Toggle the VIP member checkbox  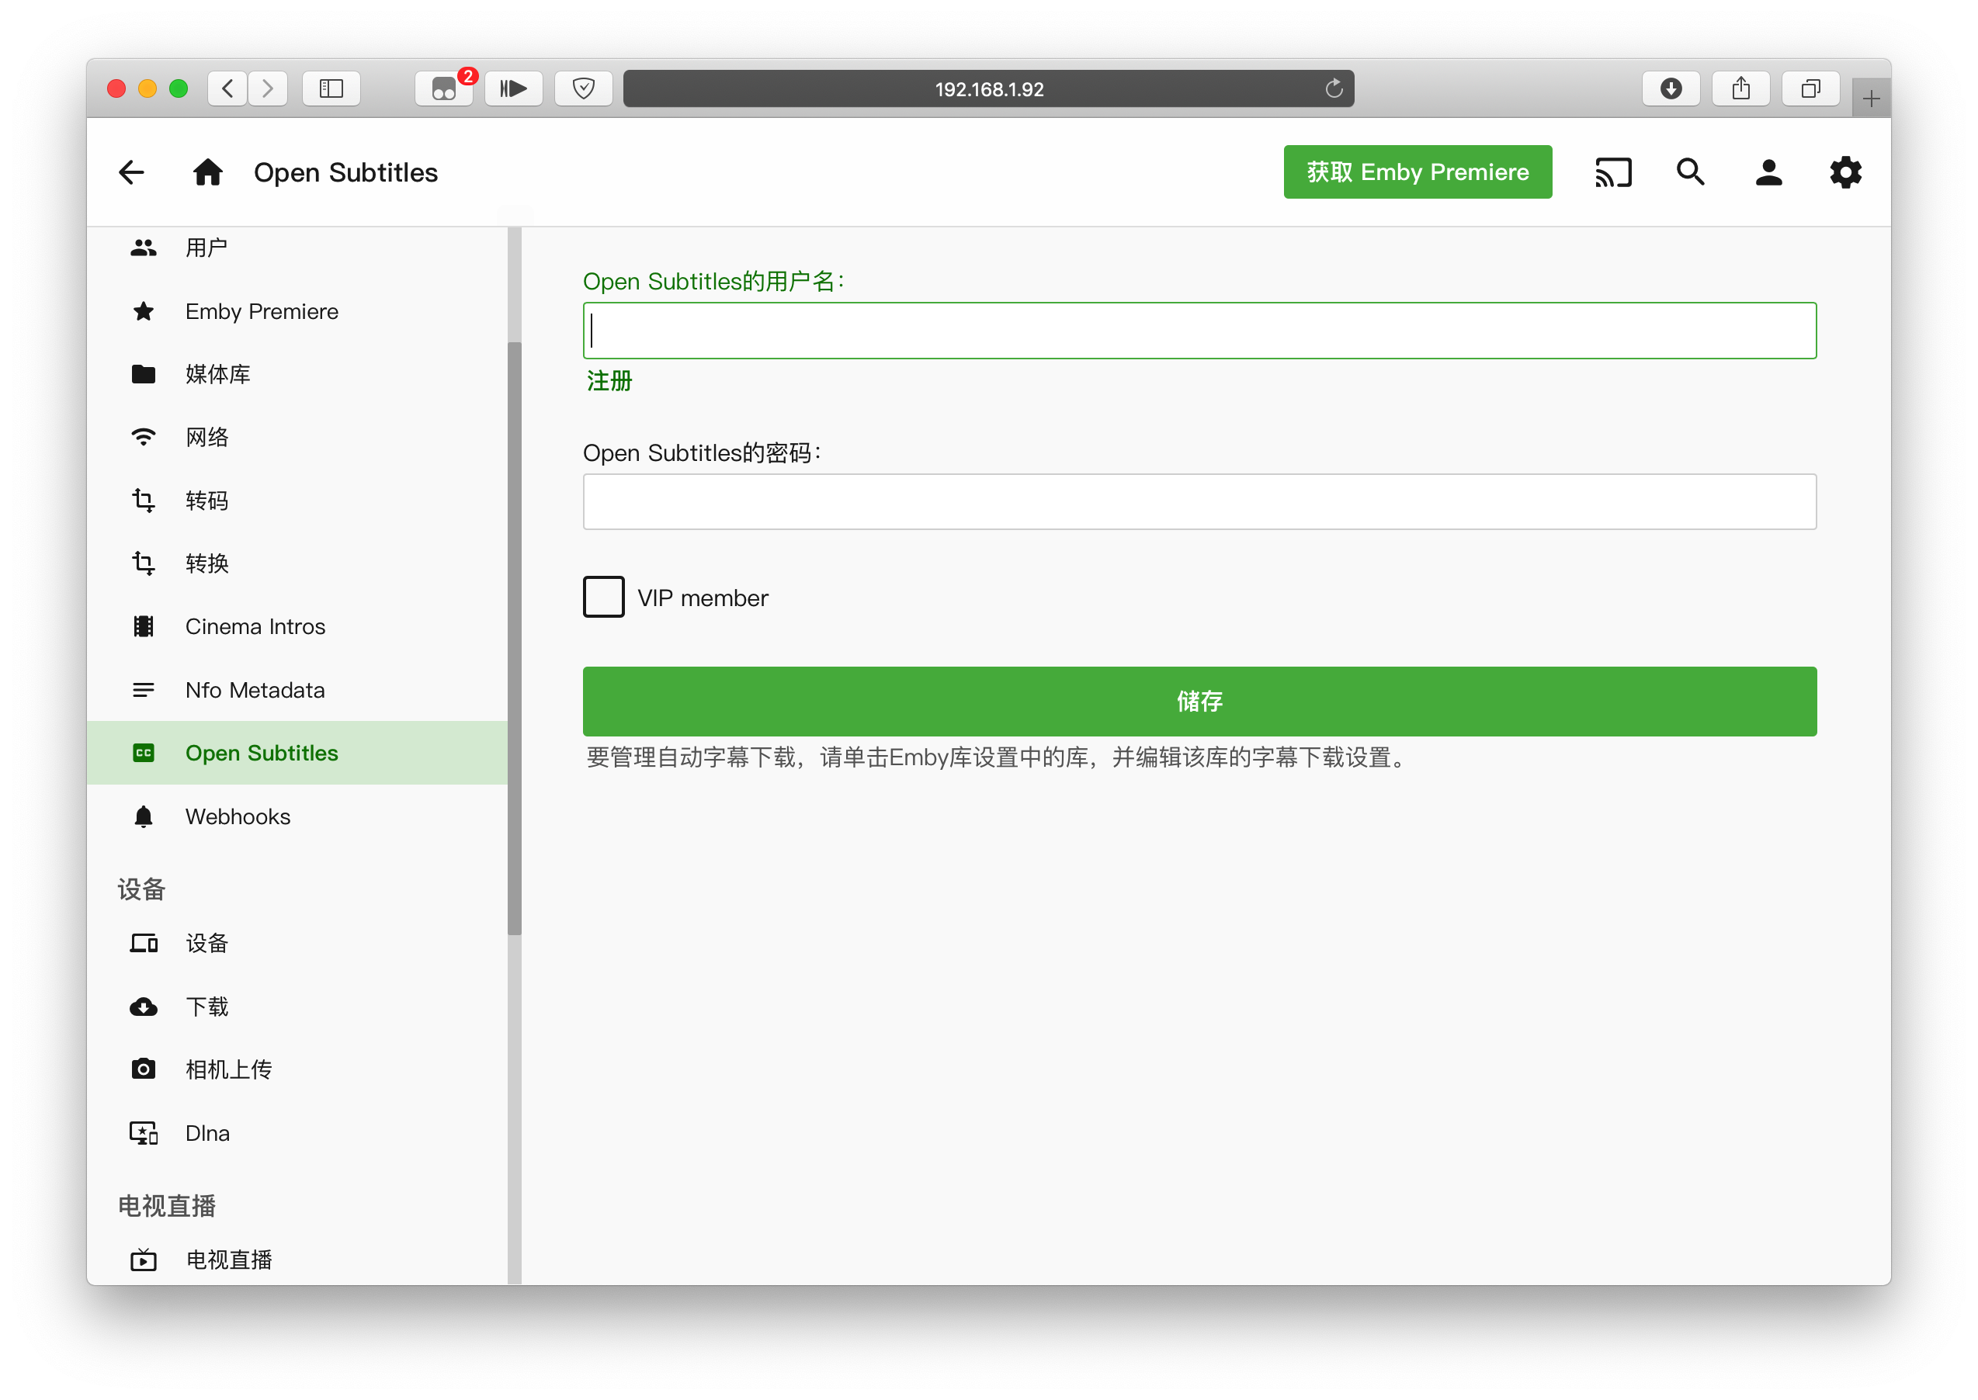[x=604, y=598]
